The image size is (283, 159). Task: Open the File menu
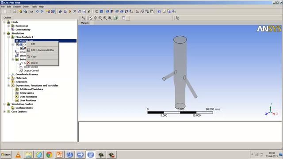[3, 7]
